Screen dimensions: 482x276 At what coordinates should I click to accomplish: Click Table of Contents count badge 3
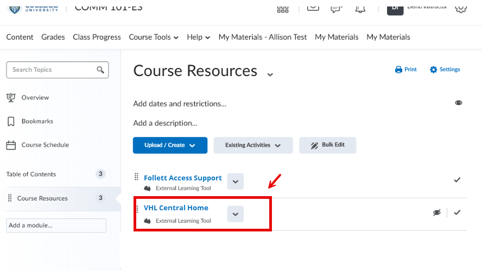(100, 174)
